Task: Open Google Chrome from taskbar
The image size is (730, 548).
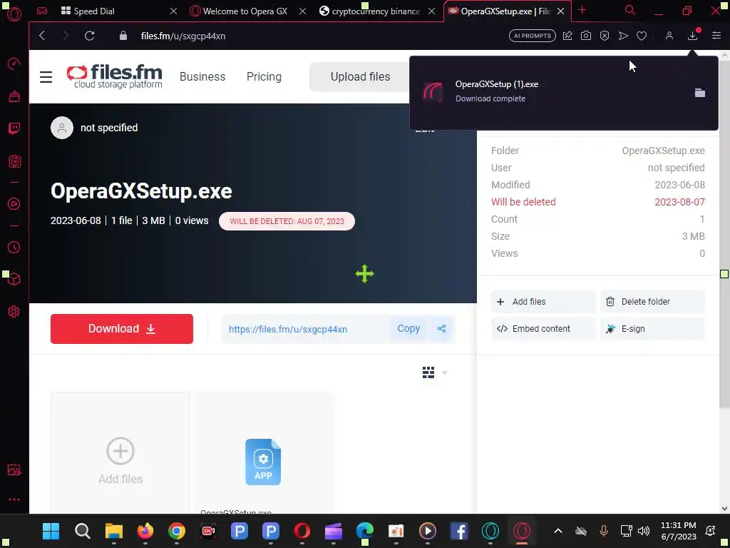Action: pyautogui.click(x=177, y=531)
